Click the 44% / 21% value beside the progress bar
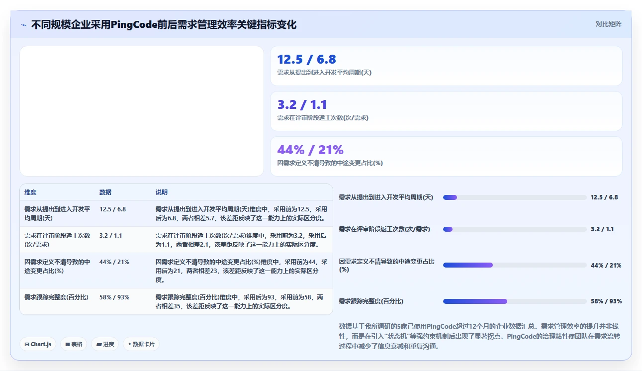Screen dimensions: 642x371 [606, 266]
